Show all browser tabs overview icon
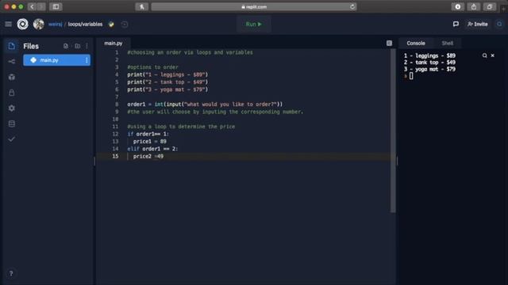The image size is (508, 285). [490, 6]
